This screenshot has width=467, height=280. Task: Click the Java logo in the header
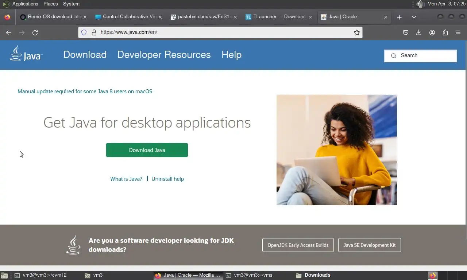coord(26,53)
